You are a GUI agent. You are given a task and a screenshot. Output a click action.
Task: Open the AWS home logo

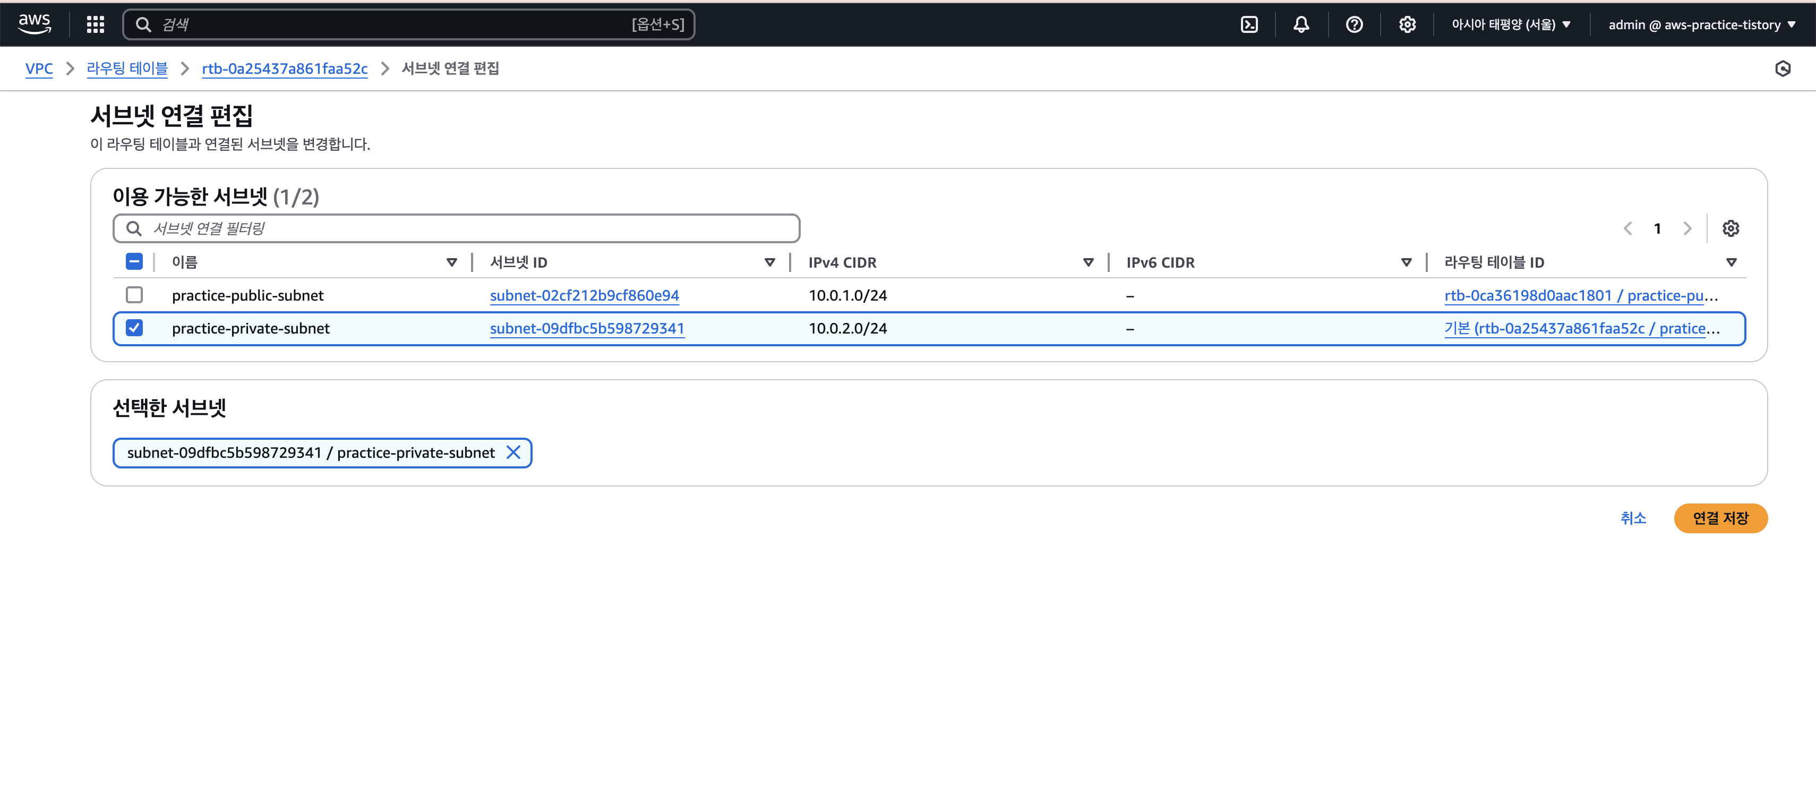(x=34, y=24)
